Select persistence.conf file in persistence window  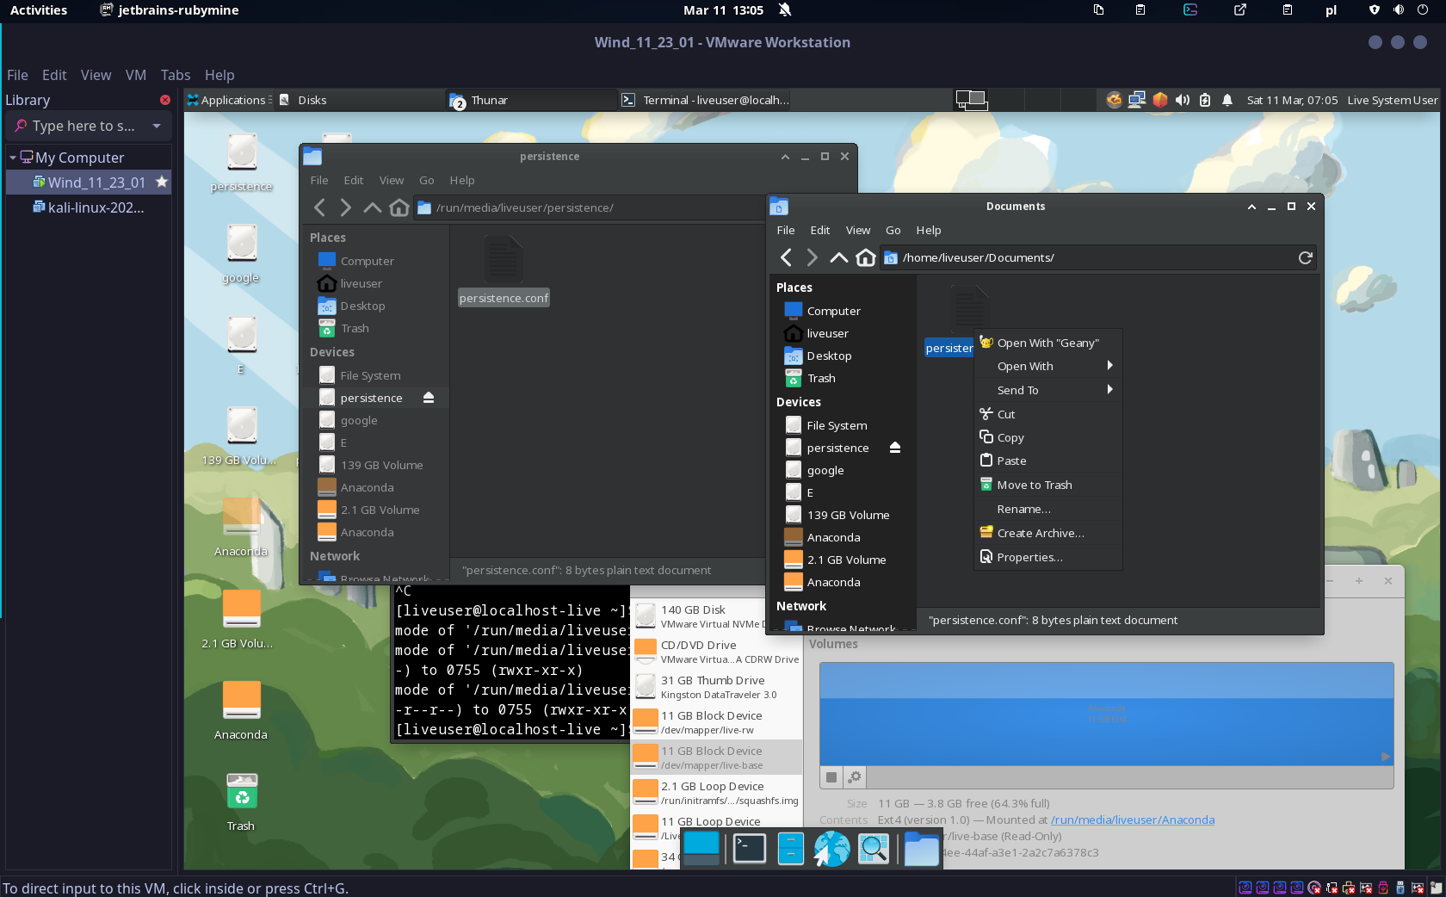point(504,270)
